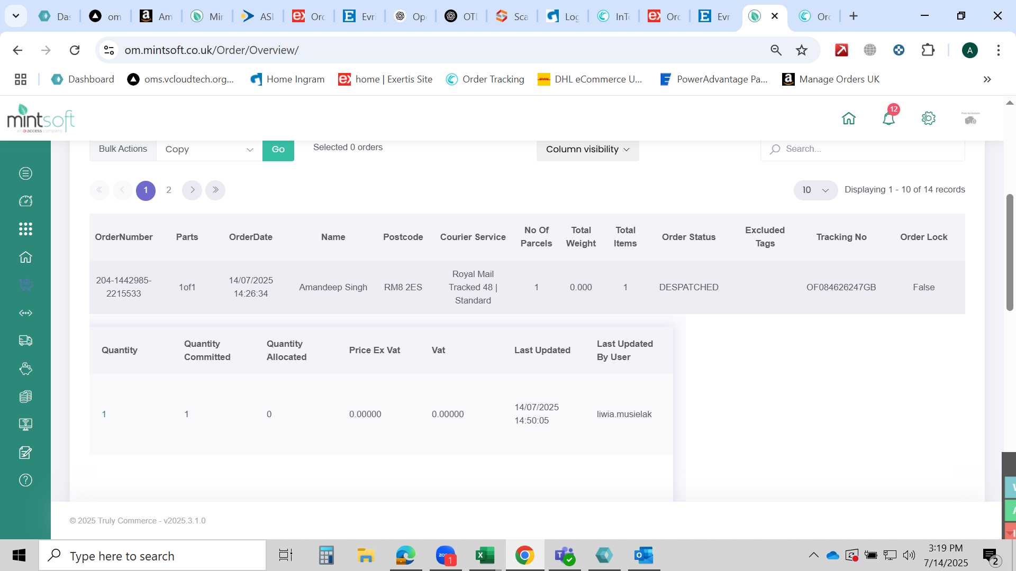This screenshot has width=1016, height=571.
Task: Expand the Column visibility dropdown
Action: 587,150
